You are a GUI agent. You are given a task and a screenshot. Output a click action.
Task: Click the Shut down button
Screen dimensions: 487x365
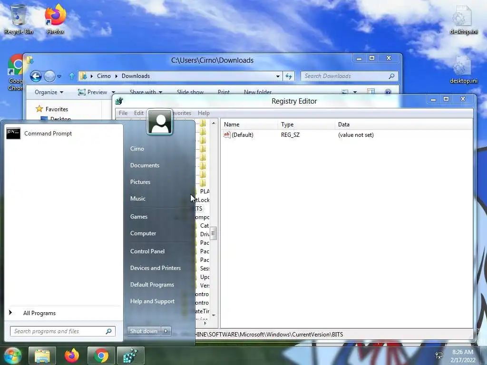pos(144,331)
